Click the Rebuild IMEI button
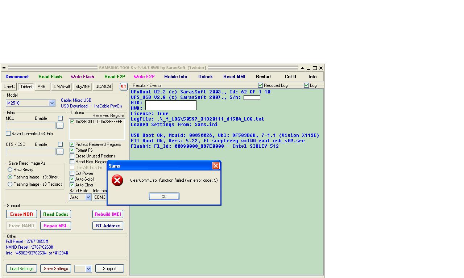Image resolution: width=464 pixels, height=278 pixels. pyautogui.click(x=108, y=214)
